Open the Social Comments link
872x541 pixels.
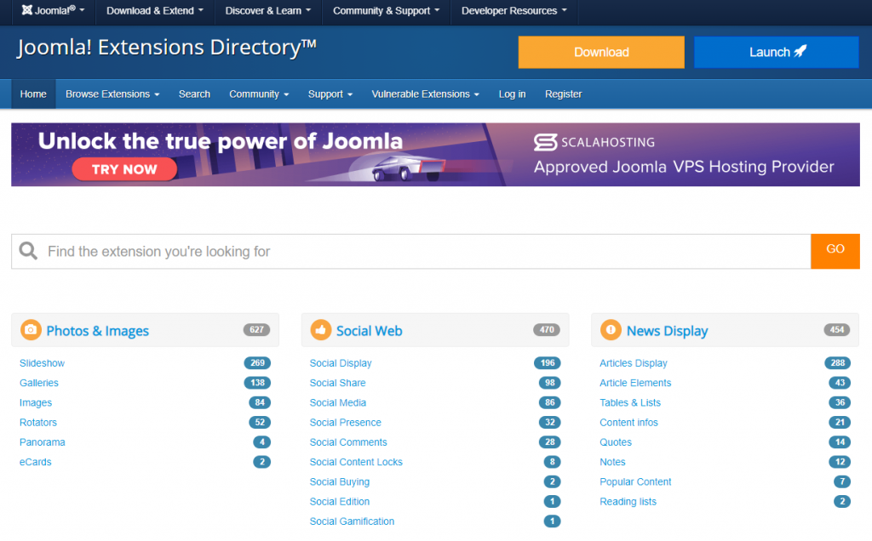348,442
